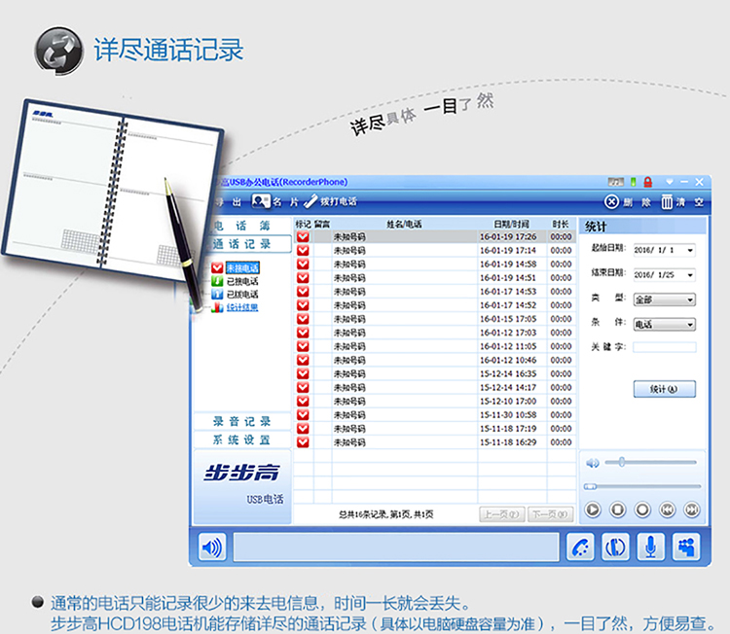Expand the 条件 condition dropdown showing 电话
The image size is (730, 634).
pos(690,325)
